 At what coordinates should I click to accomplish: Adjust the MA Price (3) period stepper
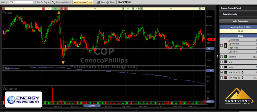coord(243,72)
